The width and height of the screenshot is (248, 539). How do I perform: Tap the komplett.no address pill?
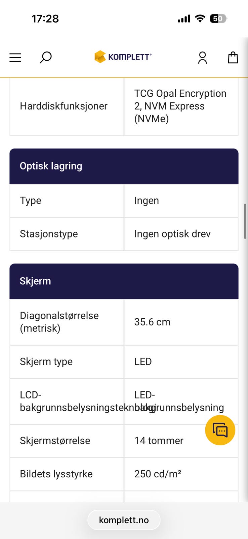[124, 520]
